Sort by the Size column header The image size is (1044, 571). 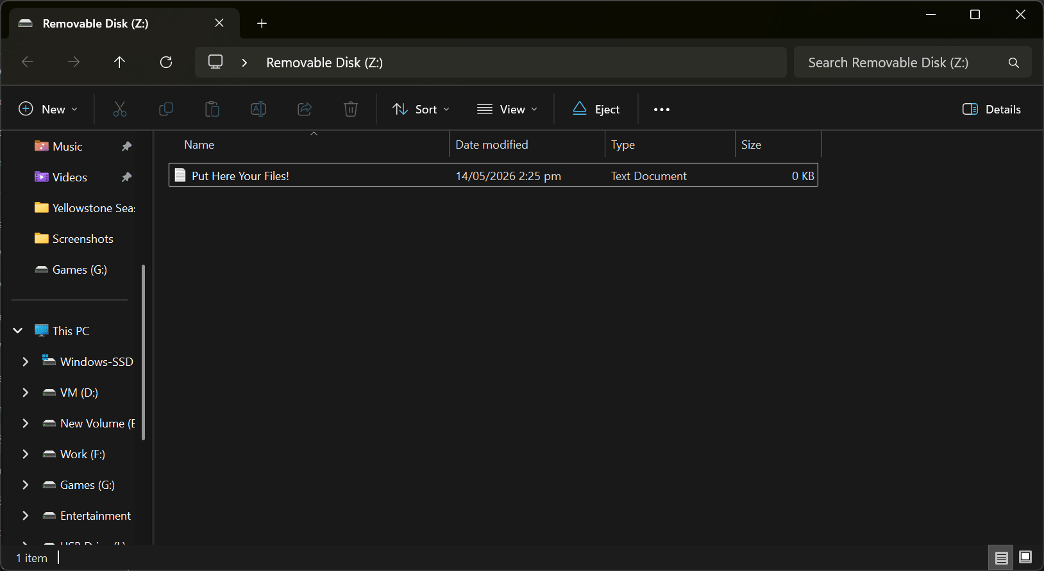(x=751, y=145)
